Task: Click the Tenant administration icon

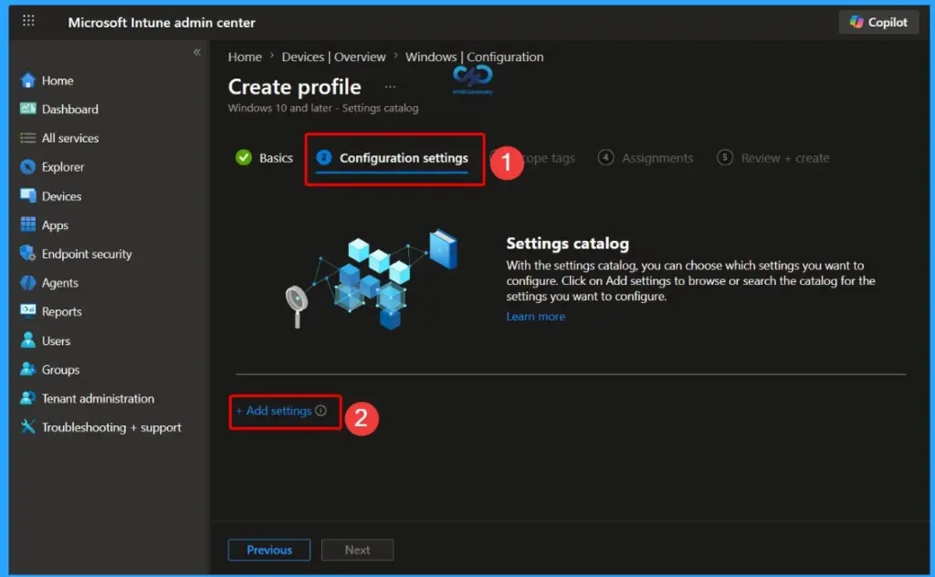Action: tap(28, 398)
